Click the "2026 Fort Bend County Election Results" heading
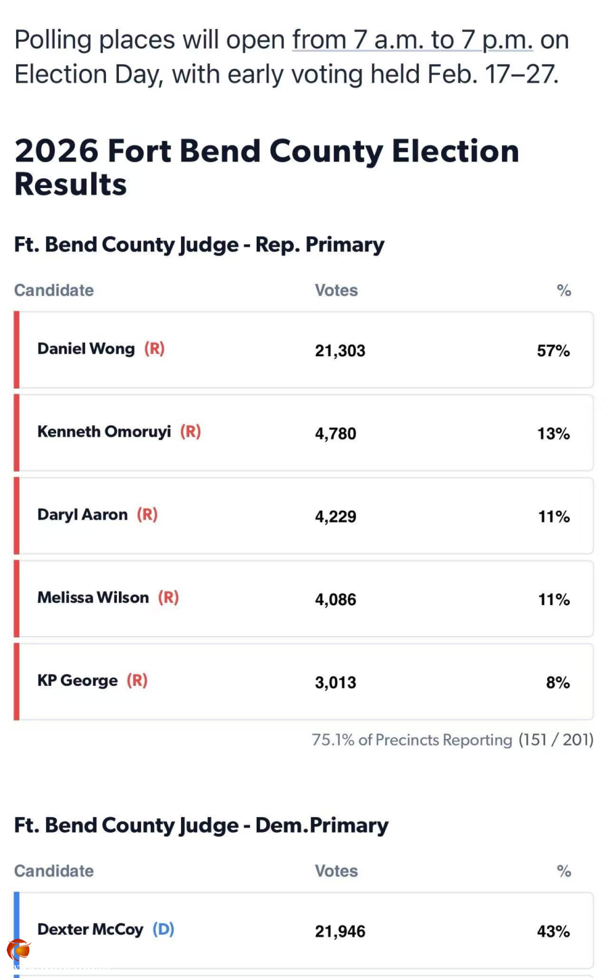The height and width of the screenshot is (978, 608). 266,167
